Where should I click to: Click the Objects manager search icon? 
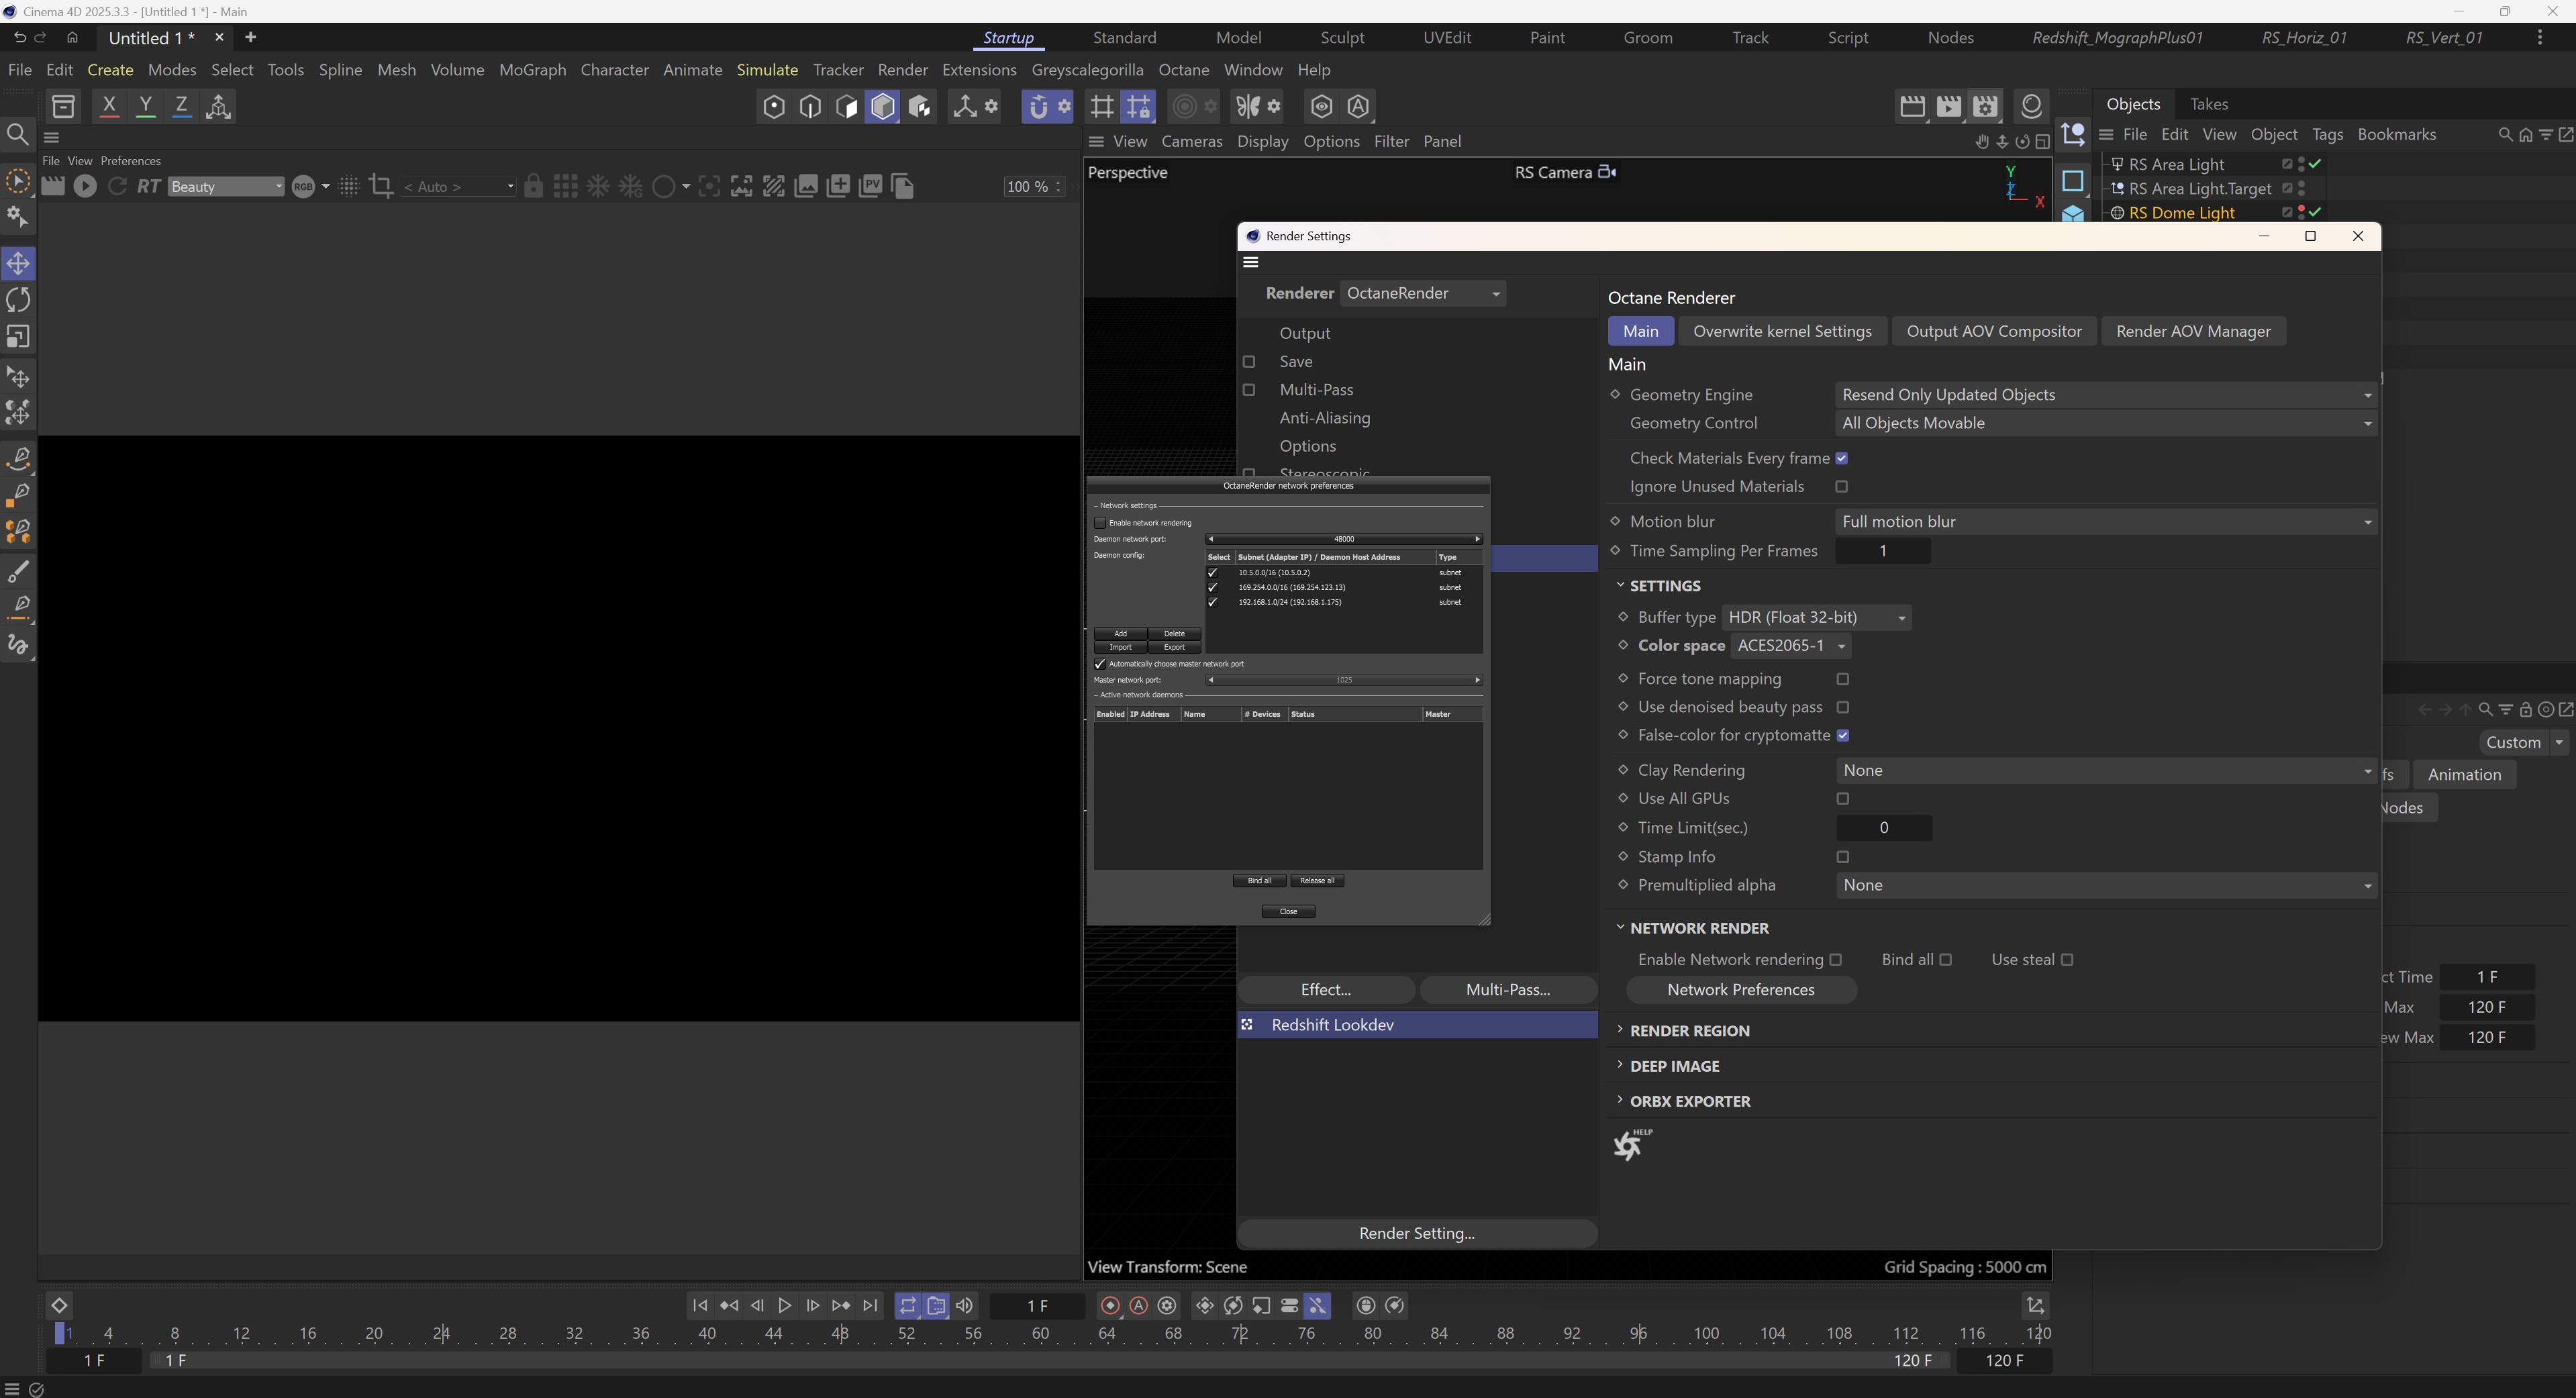[x=2505, y=135]
